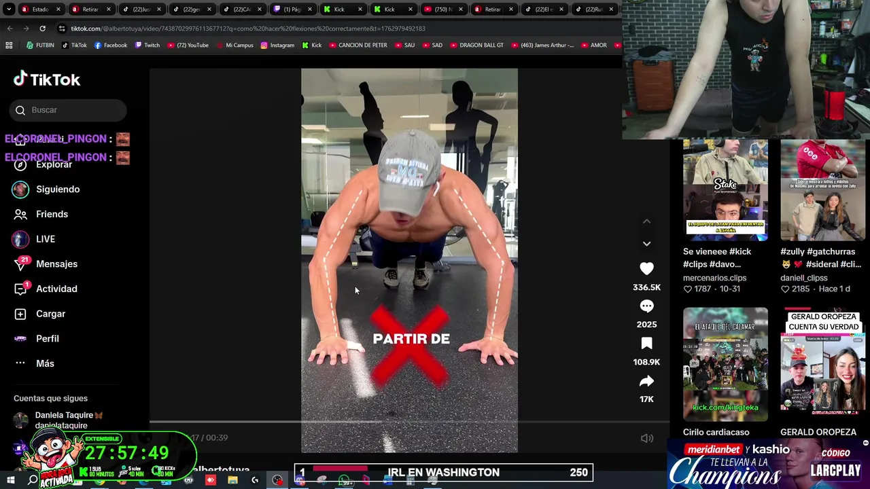This screenshot has width=870, height=489.
Task: Click the Cargar plus icon
Action: pyautogui.click(x=20, y=314)
